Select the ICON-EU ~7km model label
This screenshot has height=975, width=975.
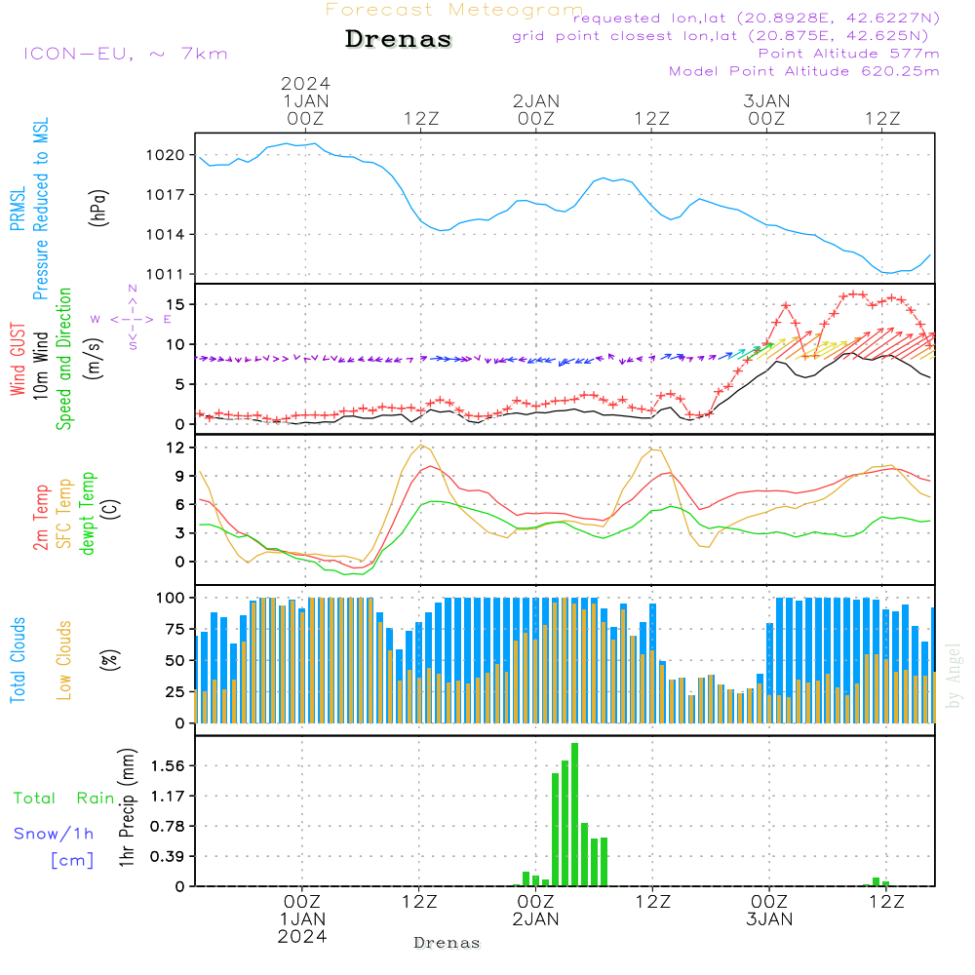pos(125,53)
